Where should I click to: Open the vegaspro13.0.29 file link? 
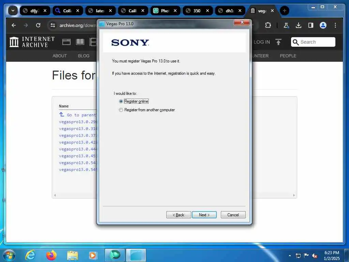coord(78,122)
